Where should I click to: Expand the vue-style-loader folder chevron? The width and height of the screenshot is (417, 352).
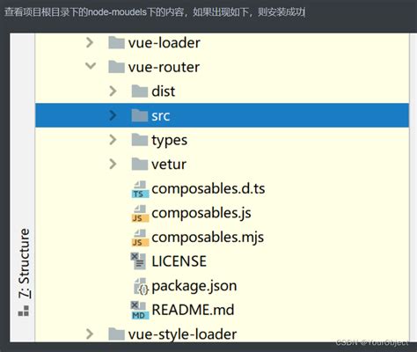(90, 334)
